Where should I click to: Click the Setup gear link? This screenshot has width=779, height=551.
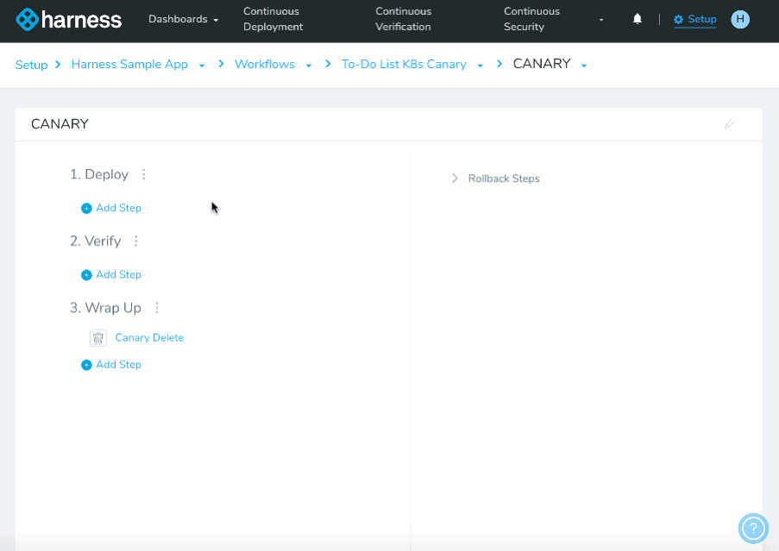695,19
